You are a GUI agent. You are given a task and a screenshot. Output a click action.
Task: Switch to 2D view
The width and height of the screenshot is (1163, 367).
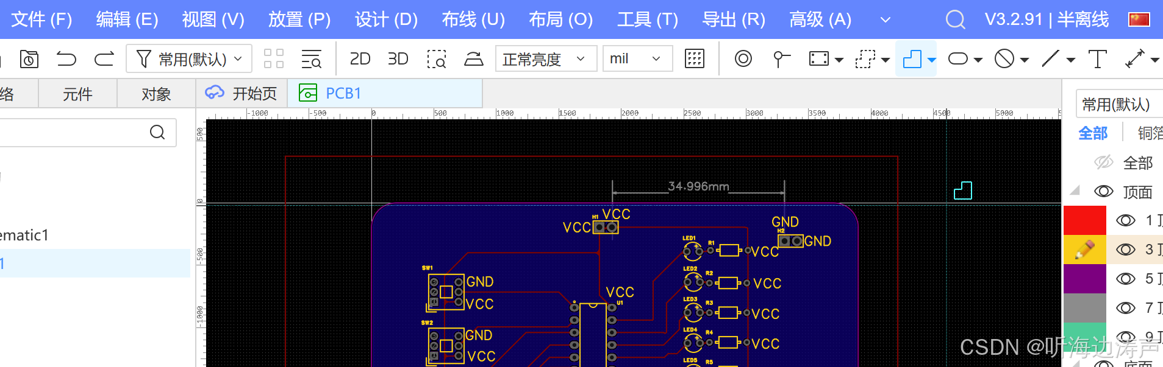click(x=360, y=59)
